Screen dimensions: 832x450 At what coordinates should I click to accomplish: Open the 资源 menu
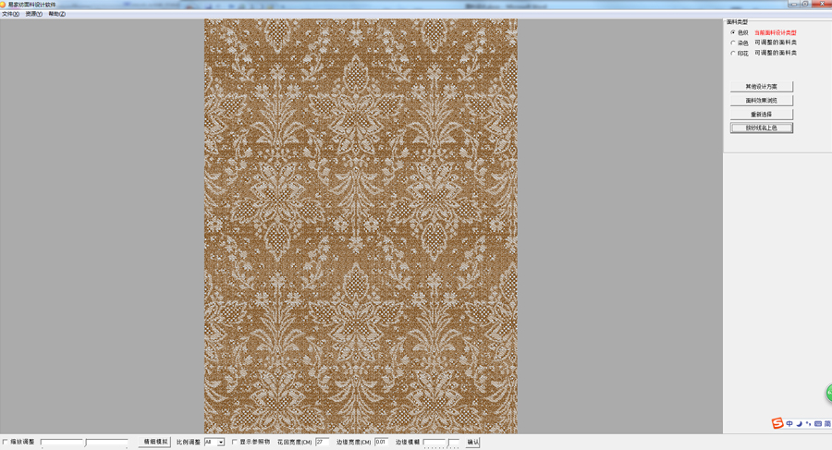pos(33,14)
